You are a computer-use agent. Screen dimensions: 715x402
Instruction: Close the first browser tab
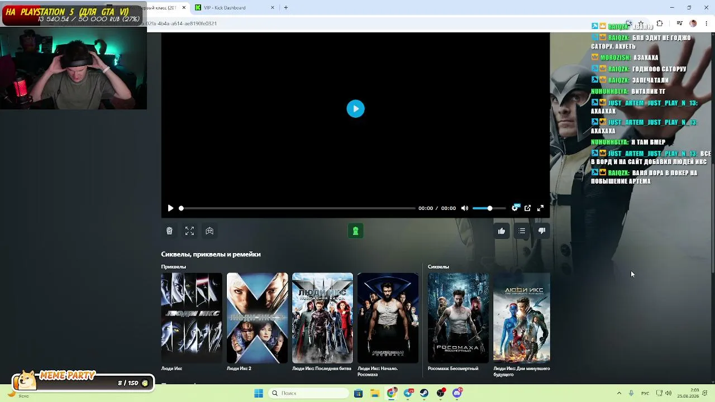[x=184, y=8]
